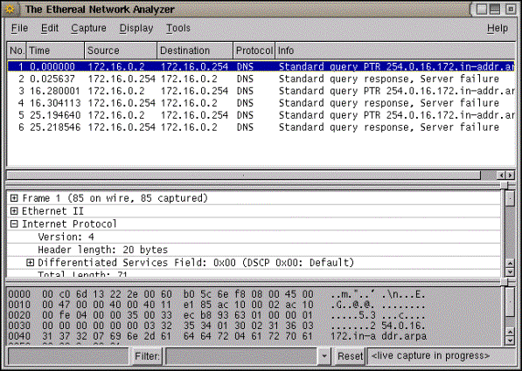Click the hex pane scroll-down arrow
The width and height of the screenshot is (522, 371).
(510, 340)
